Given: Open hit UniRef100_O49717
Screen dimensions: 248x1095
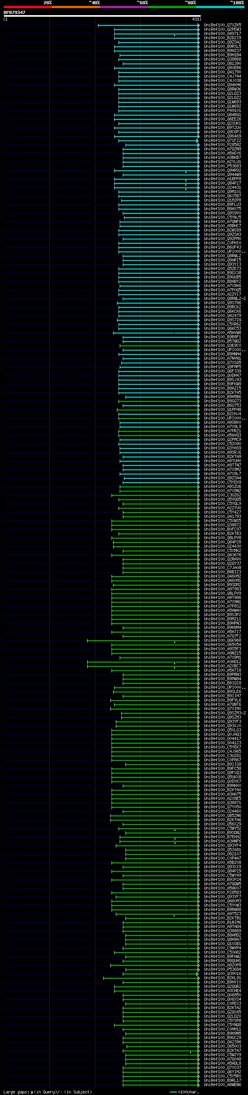Looking at the screenshot, I should (x=222, y=33).
